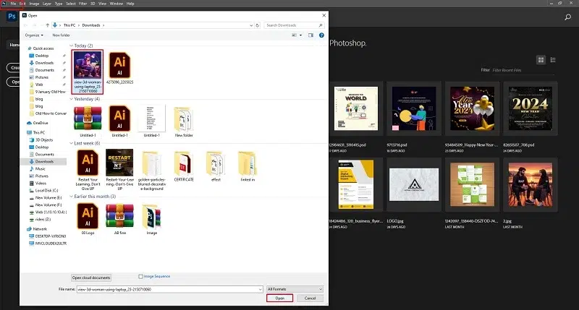The image size is (579, 310).
Task: Select the Restart Your Learning AI file
Action: [x=88, y=170]
